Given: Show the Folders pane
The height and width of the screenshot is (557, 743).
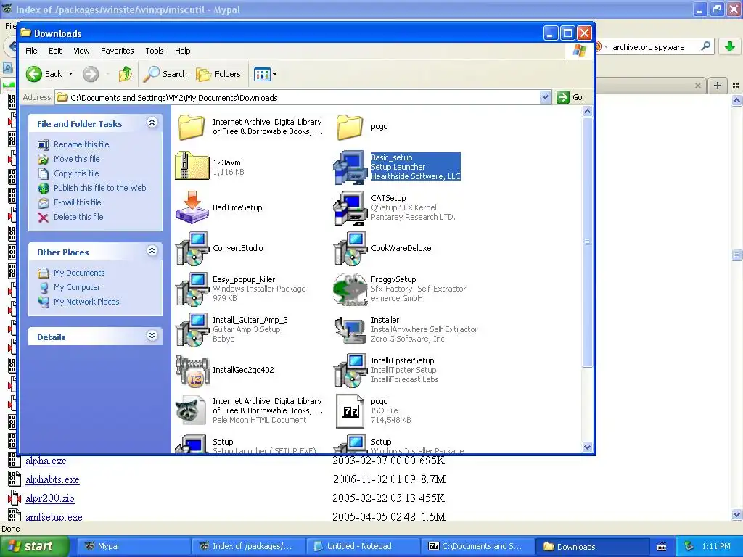Looking at the screenshot, I should (x=218, y=74).
